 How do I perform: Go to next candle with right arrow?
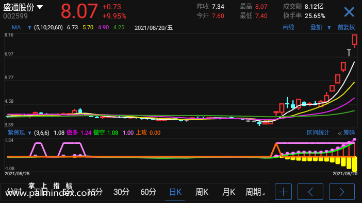pyautogui.click(x=342, y=192)
